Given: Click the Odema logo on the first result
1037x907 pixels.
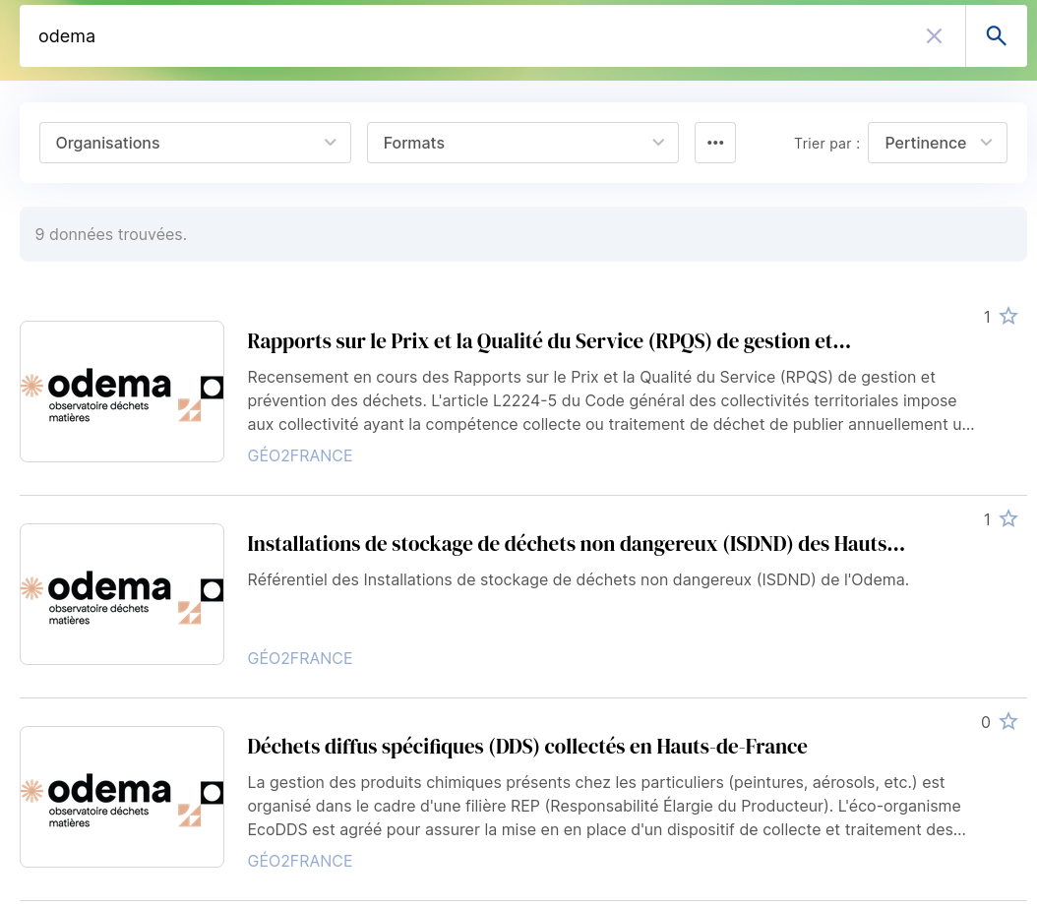Looking at the screenshot, I should [x=121, y=392].
